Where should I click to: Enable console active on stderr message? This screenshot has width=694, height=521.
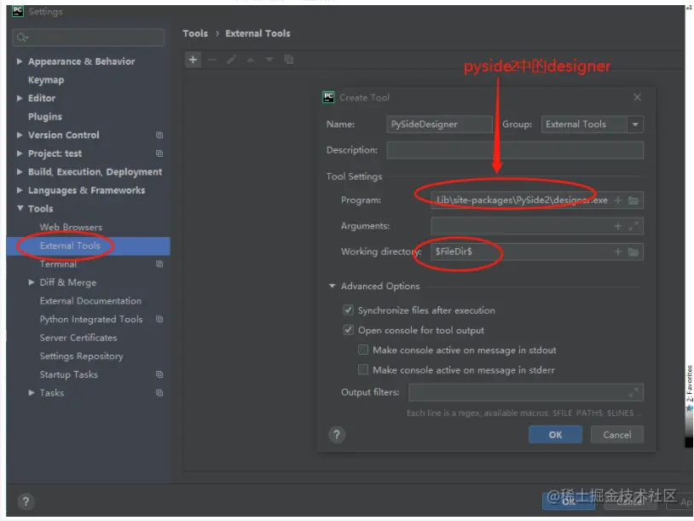[x=363, y=369]
